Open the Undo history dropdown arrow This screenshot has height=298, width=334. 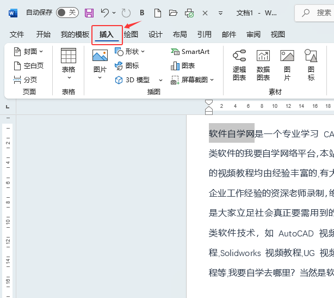pos(114,13)
